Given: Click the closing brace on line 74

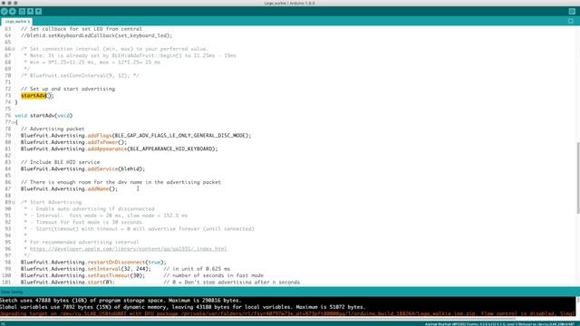Looking at the screenshot, I should coord(16,102).
